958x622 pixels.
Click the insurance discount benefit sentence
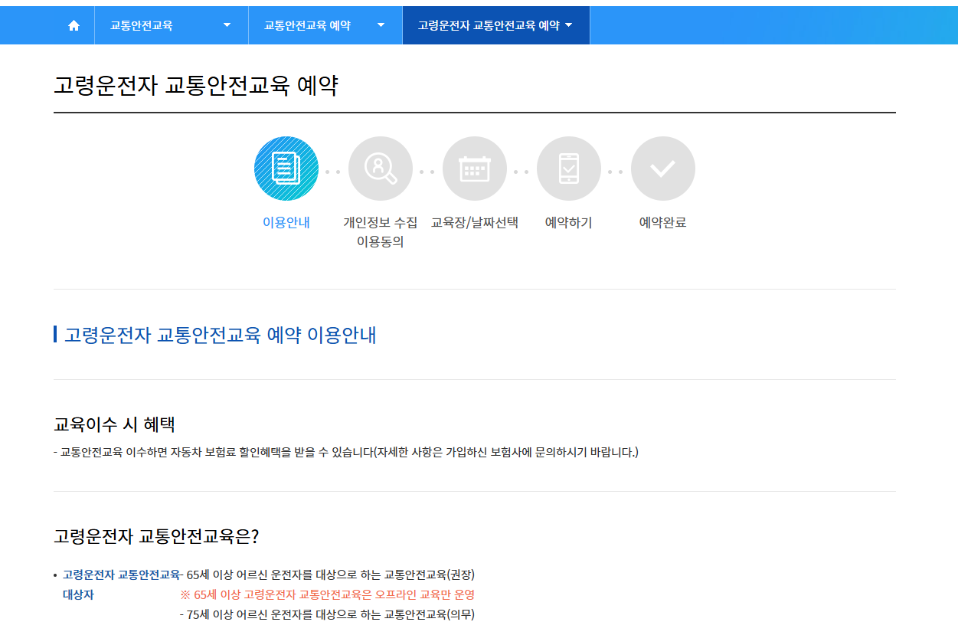tap(346, 452)
